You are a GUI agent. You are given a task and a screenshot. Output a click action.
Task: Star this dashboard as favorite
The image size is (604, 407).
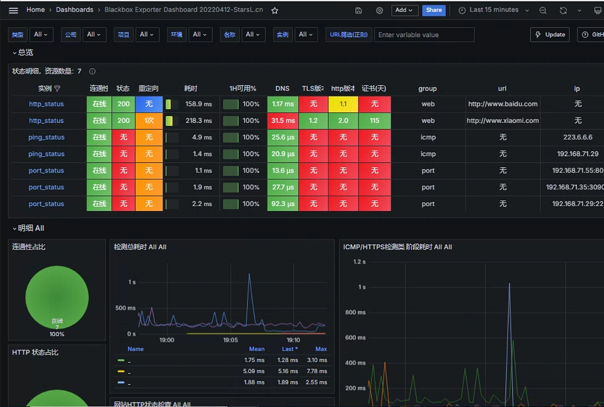click(x=275, y=10)
